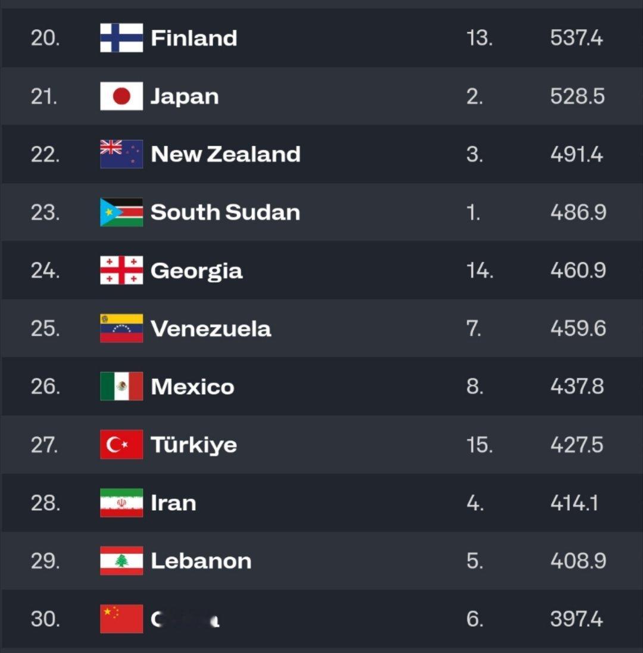Click the Japan flag icon

point(121,96)
